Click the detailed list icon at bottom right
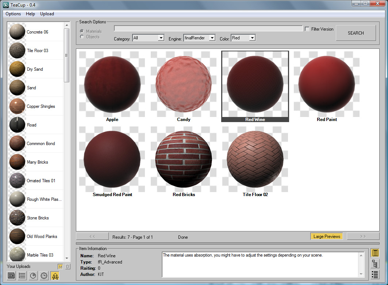This screenshot has width=388, height=285. point(375,275)
